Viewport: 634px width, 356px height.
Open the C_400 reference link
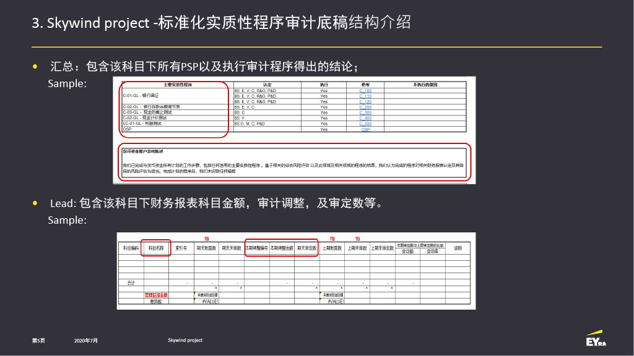click(365, 118)
